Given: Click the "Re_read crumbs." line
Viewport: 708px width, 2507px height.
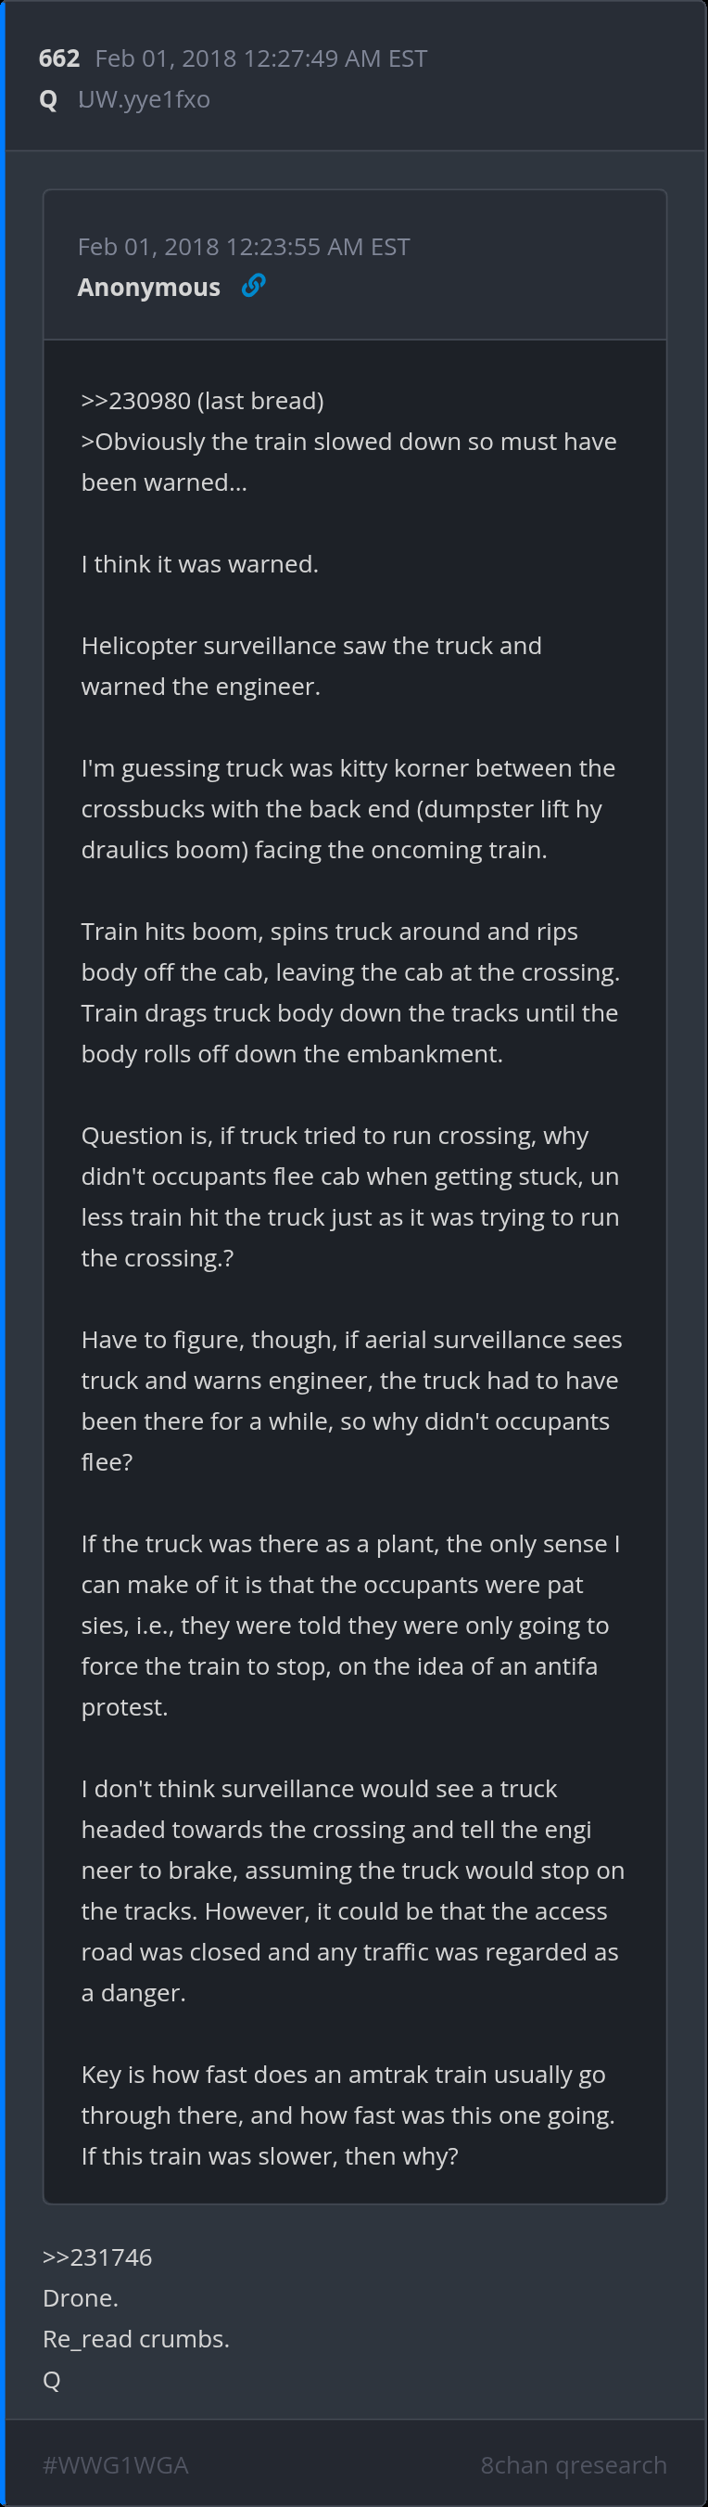Looking at the screenshot, I should (136, 2339).
